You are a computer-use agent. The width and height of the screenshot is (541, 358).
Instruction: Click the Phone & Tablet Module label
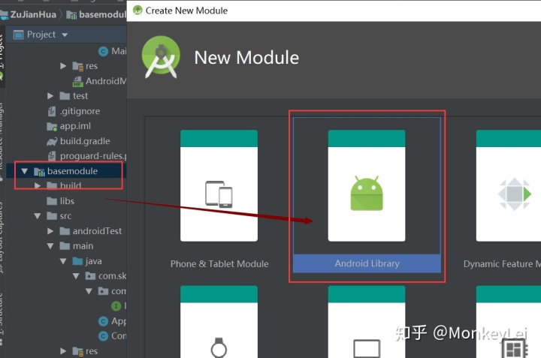point(219,264)
